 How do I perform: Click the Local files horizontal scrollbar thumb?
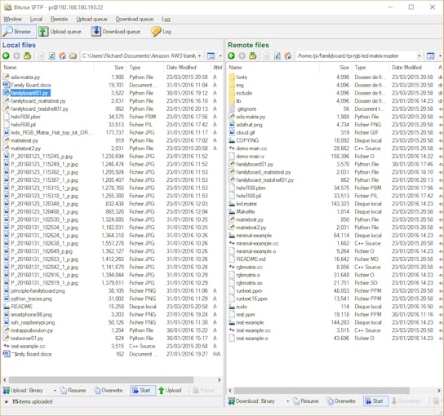[x=101, y=380]
